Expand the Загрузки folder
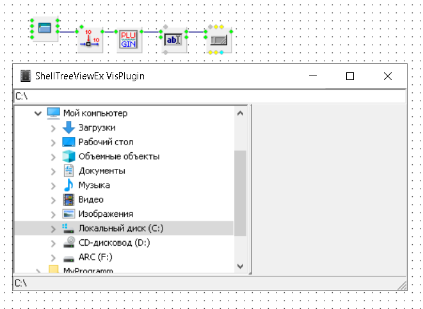Screen dimensions: 423x309 point(53,129)
